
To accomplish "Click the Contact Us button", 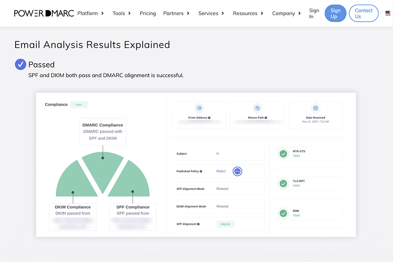I will click(364, 13).
